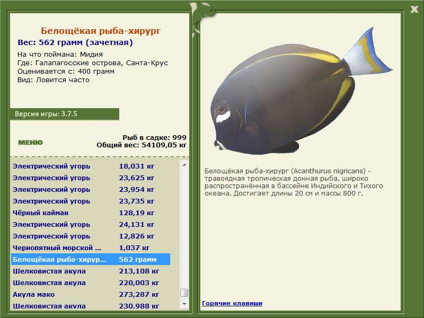The image size is (424, 318).
Task: Select Электрический угорь 23,735 кг row
Action: [91, 201]
